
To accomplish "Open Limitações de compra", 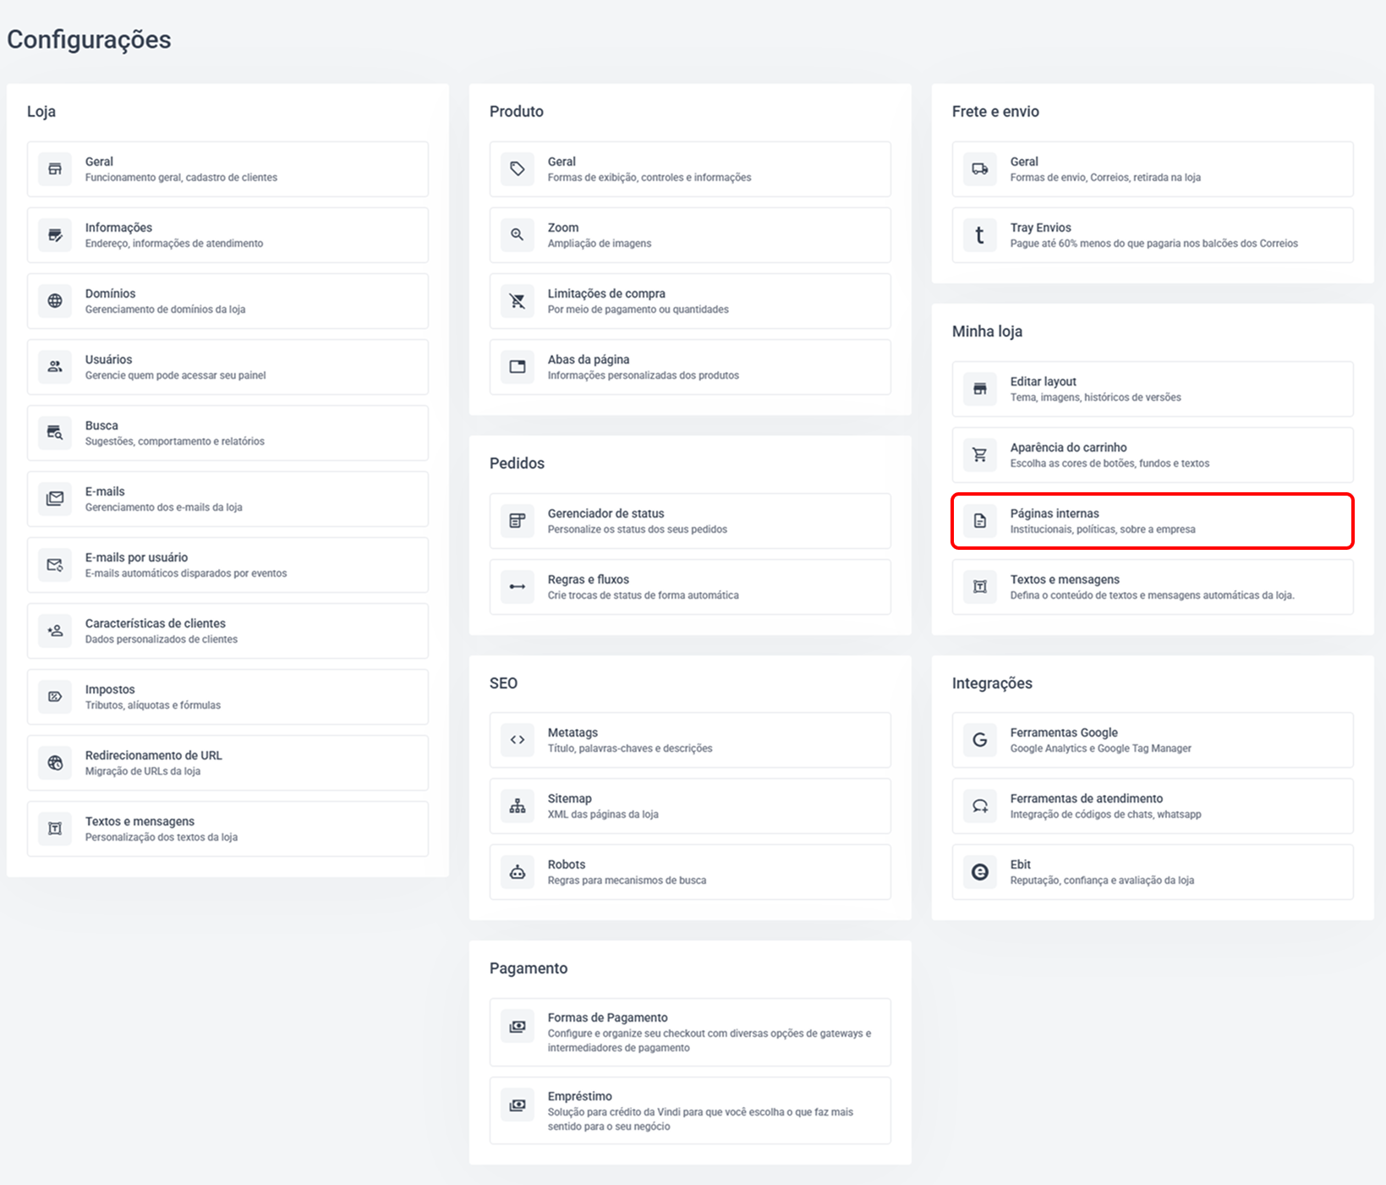I will click(x=606, y=294).
